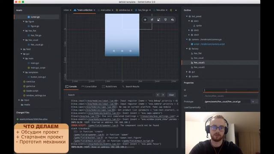Screen dimensions: 274x154
Task: Toggle the Load Dynamically checkbox
Action: pyautogui.click(x=204, y=107)
